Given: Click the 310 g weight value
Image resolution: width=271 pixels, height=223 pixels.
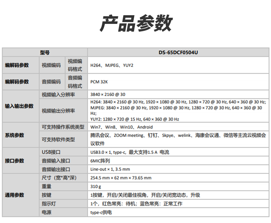Looking at the screenshot, I should point(96,186).
